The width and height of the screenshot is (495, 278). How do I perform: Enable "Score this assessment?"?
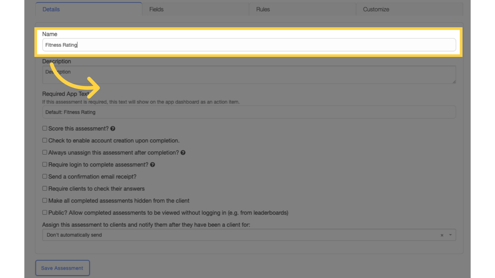[x=45, y=128]
